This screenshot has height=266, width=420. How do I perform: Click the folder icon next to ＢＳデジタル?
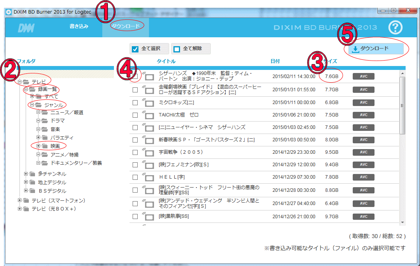(32, 191)
